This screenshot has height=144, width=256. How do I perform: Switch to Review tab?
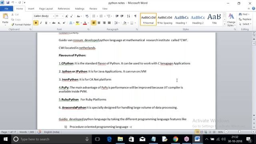click(93, 9)
